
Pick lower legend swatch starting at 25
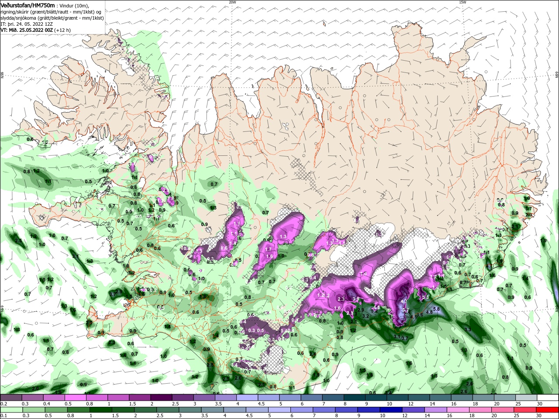click(x=525, y=410)
